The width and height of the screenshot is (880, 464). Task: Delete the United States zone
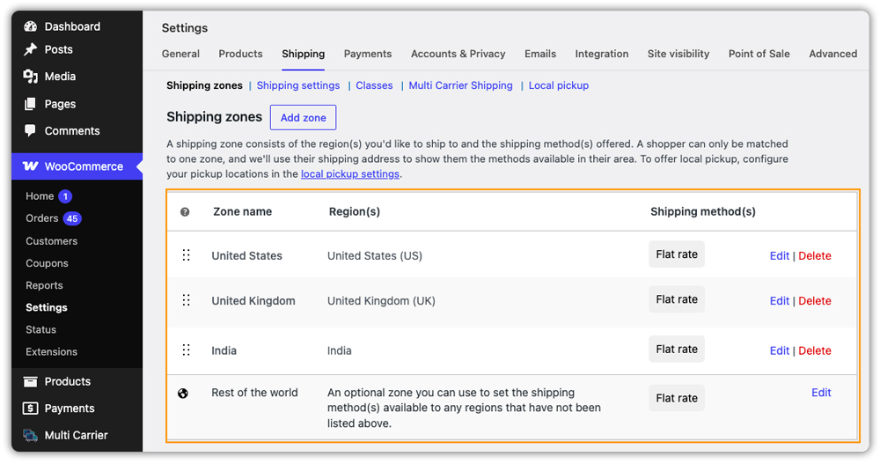pyautogui.click(x=815, y=255)
